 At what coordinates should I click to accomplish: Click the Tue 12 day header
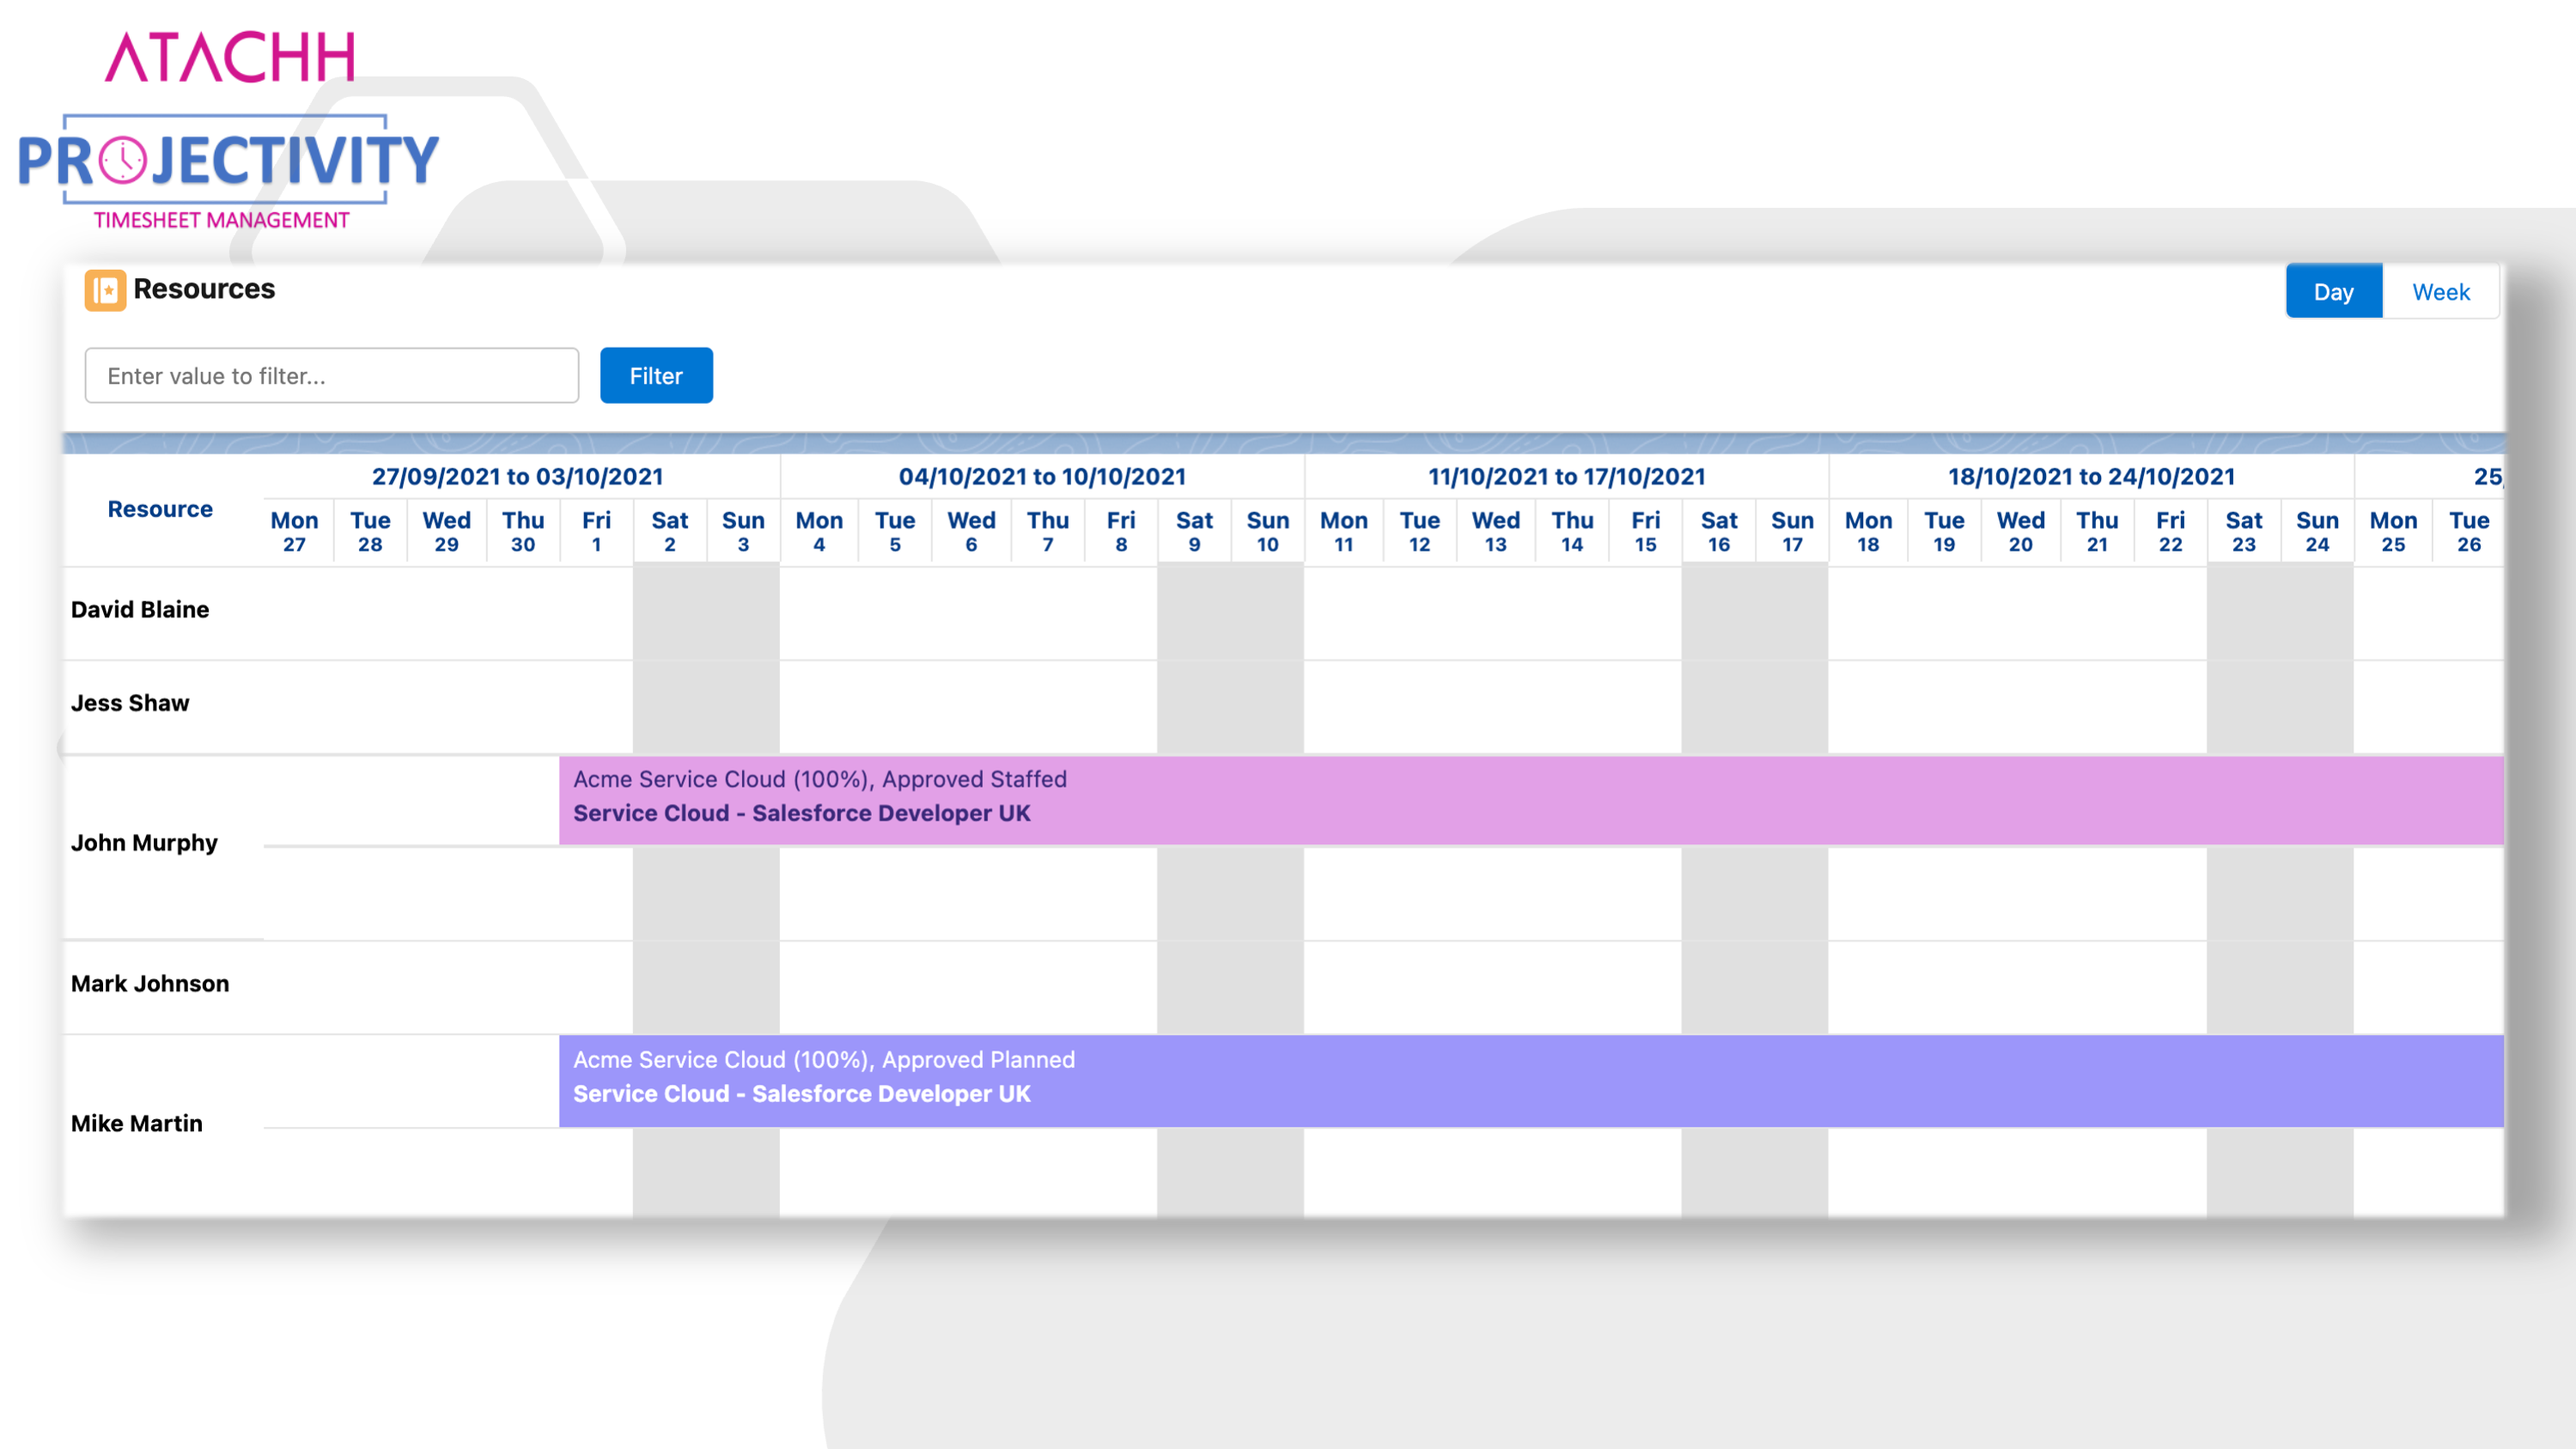click(x=1419, y=531)
